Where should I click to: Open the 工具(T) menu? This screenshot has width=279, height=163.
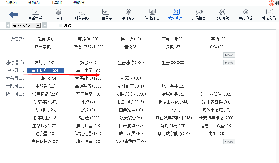point(56,3)
